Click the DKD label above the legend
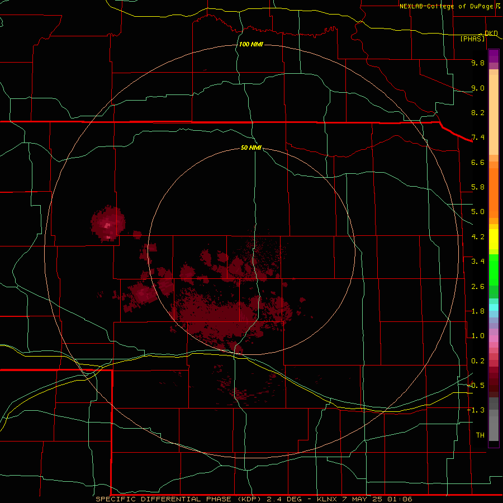The height and width of the screenshot is (503, 503). pyautogui.click(x=491, y=33)
